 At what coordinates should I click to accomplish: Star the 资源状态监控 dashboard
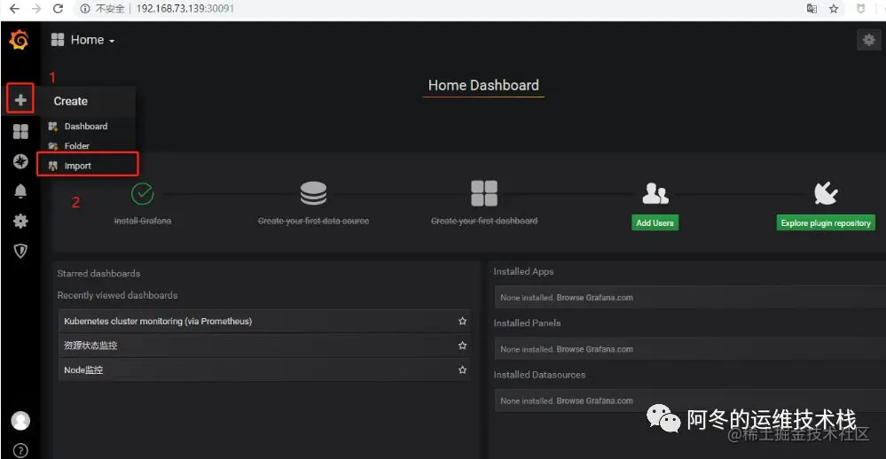462,345
